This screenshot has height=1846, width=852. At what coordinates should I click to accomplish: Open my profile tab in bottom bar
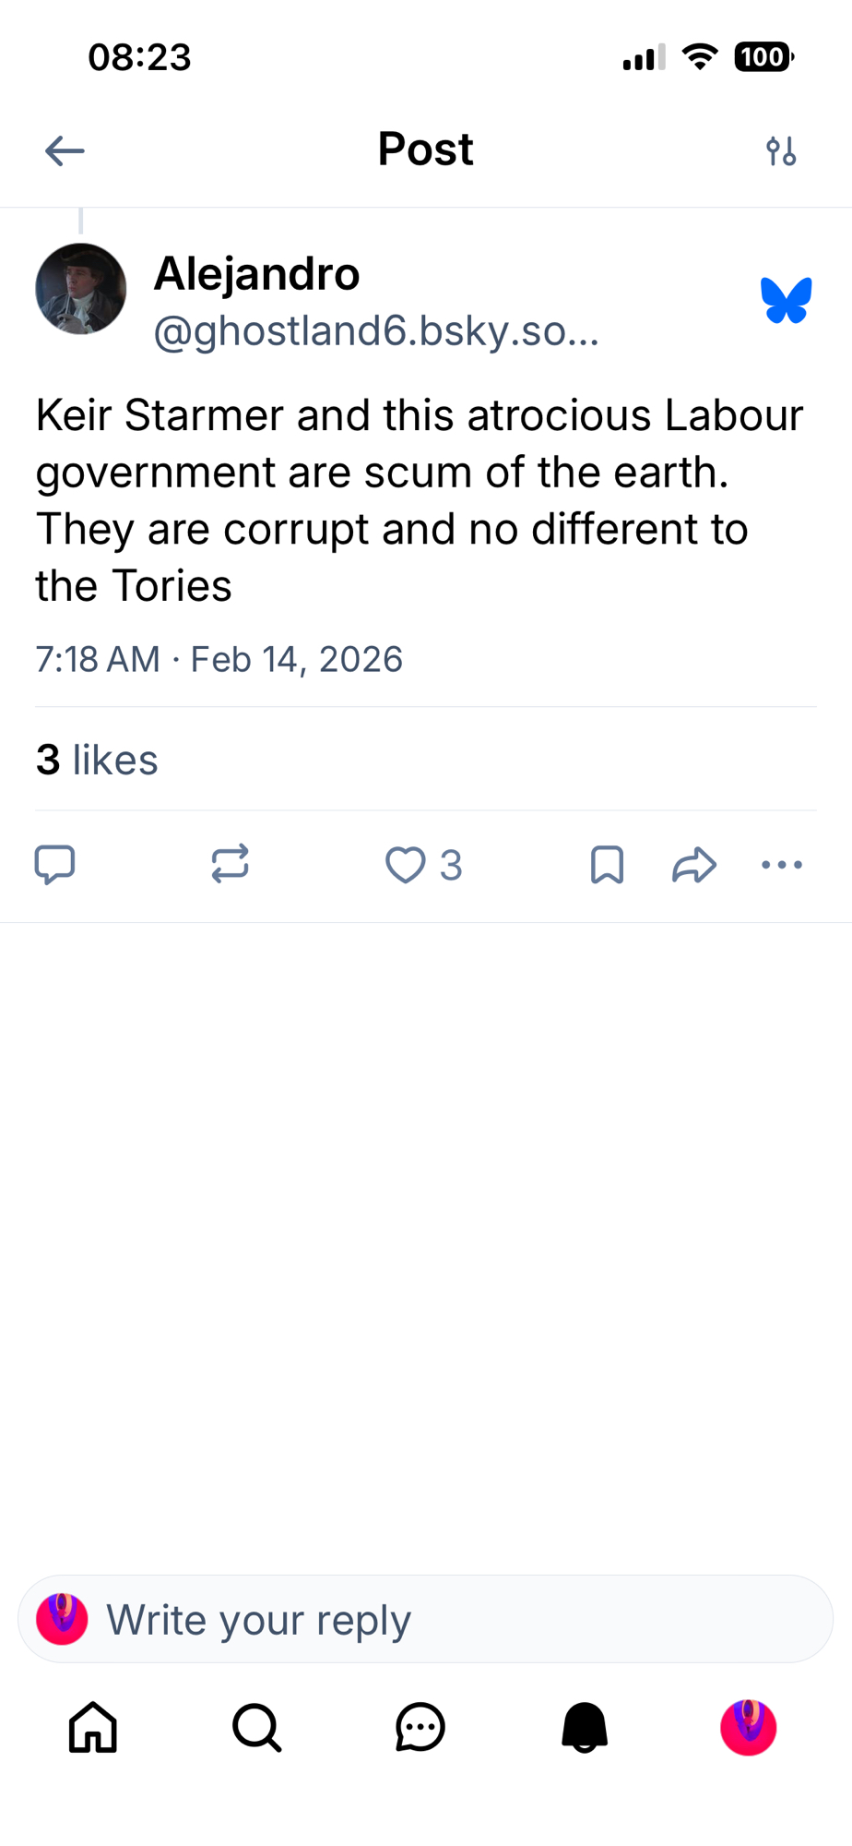748,1727
